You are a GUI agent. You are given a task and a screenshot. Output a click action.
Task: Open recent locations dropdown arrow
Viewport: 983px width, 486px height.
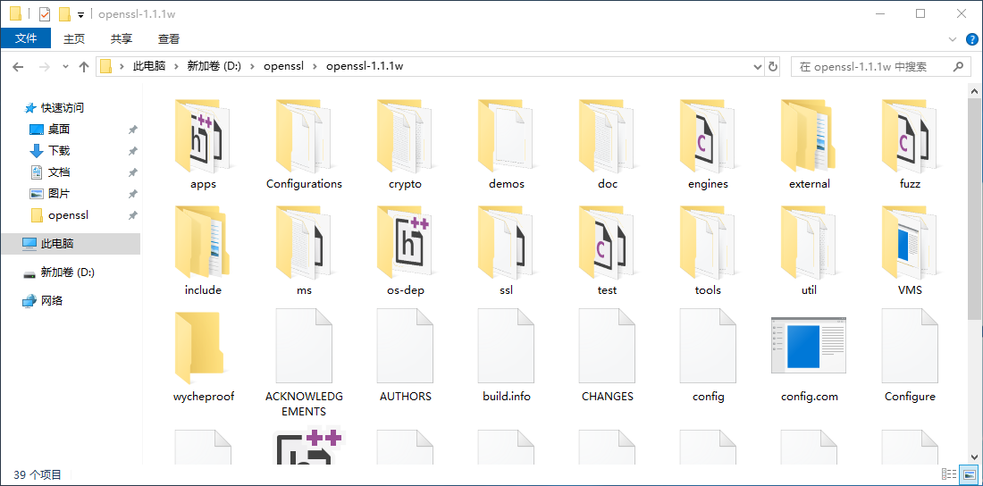click(65, 67)
